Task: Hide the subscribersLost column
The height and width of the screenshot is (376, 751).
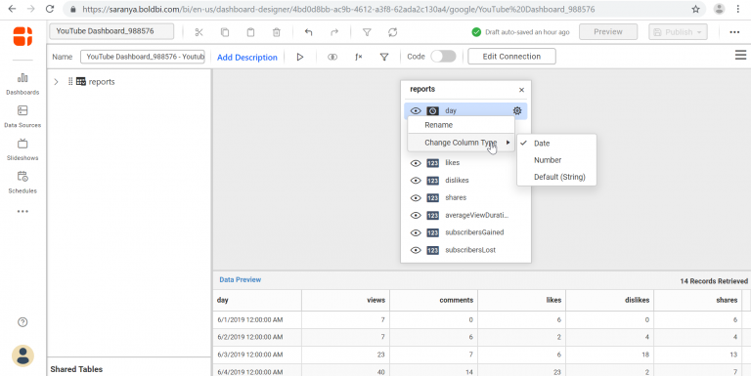Action: pos(416,250)
